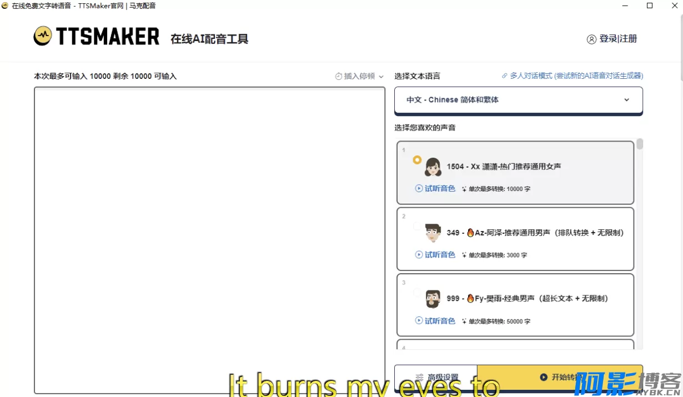
Task: Click the TTSMaker logo icon
Action: click(x=43, y=37)
